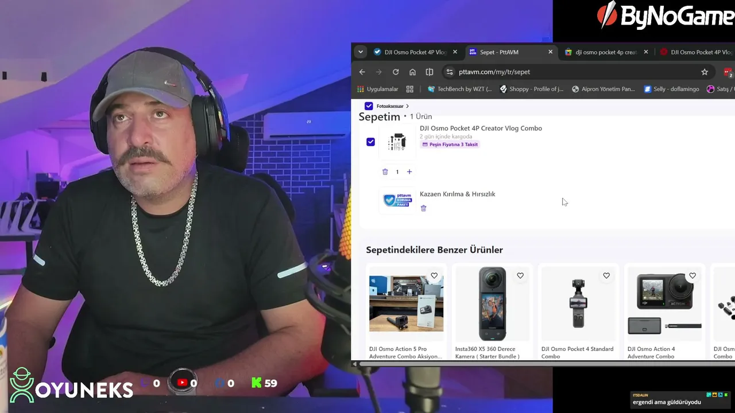735x413 pixels.
Task: Switch to the last DJI Osmo Pocket 4P Vlog tab
Action: [x=697, y=52]
